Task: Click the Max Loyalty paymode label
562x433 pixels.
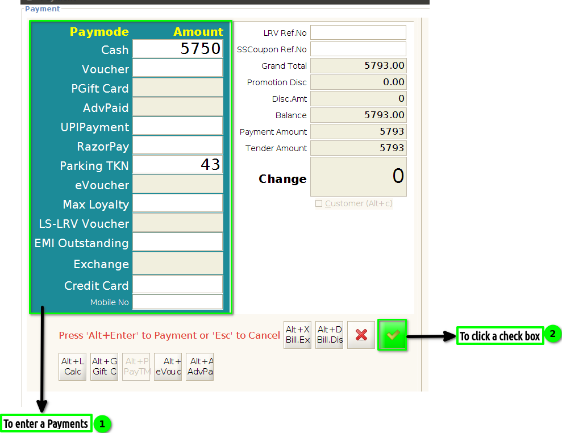Action: click(x=95, y=205)
